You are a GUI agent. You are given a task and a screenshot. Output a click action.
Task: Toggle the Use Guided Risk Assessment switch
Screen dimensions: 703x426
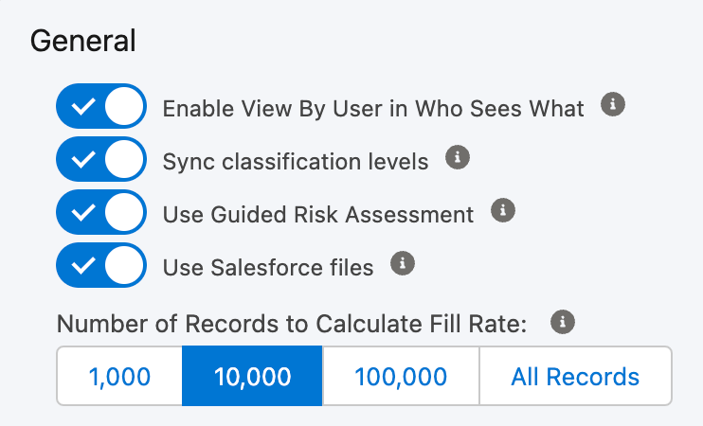tap(101, 212)
